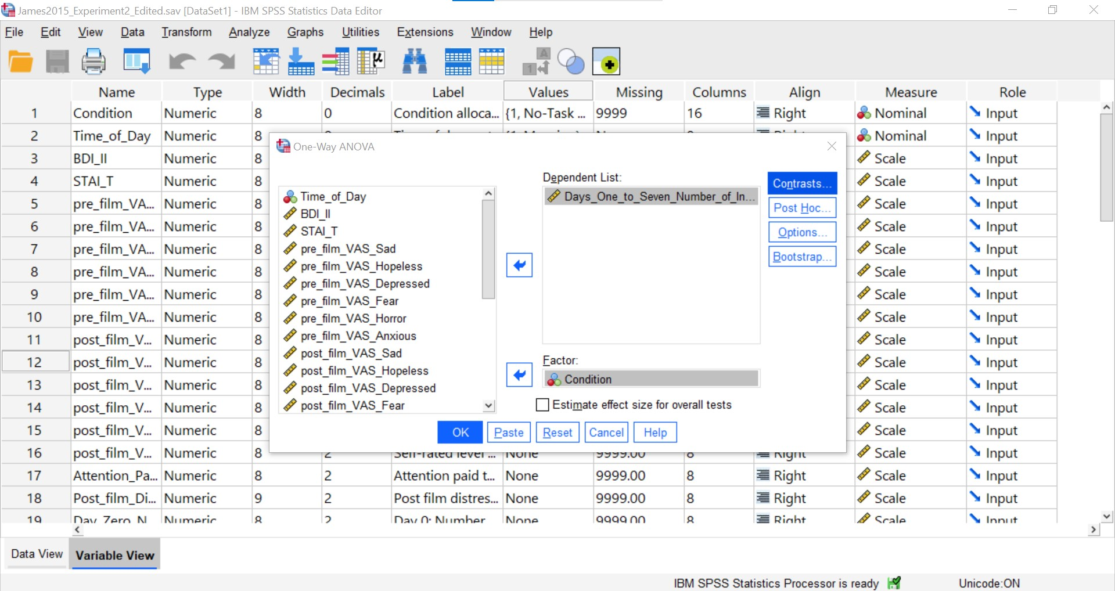Click Insert Cases toolbar icon

pyautogui.click(x=458, y=62)
